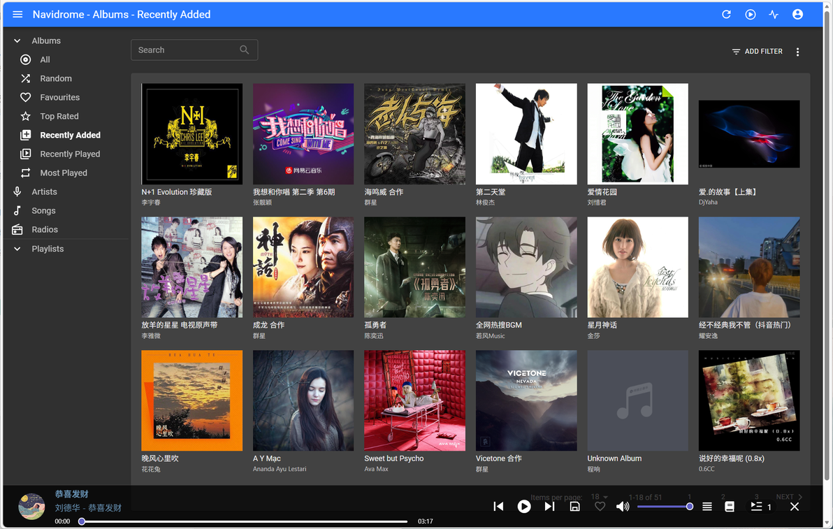The width and height of the screenshot is (833, 529).
Task: Skip to the next track
Action: (x=549, y=507)
